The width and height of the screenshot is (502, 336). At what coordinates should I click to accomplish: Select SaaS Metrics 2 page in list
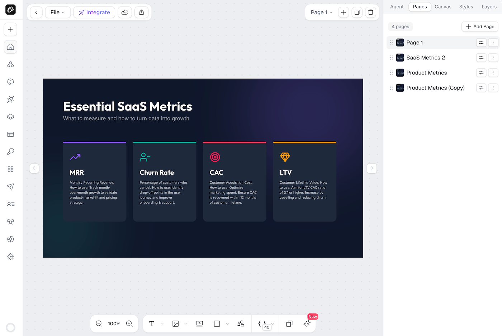[x=426, y=58]
